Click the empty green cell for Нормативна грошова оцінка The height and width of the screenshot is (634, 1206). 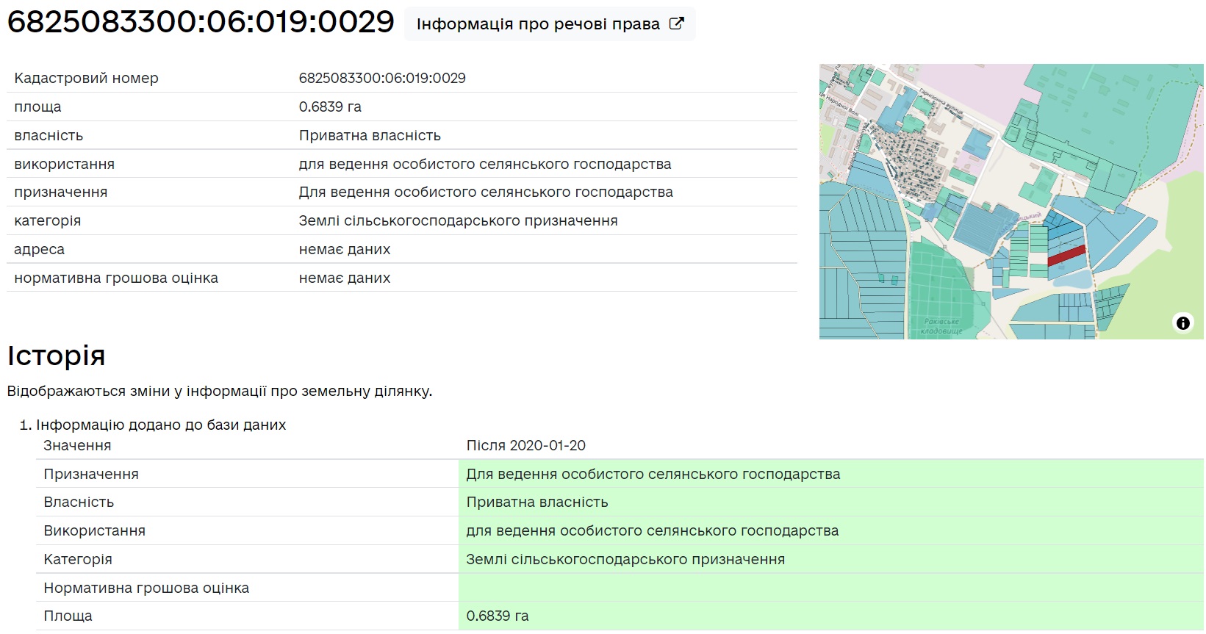click(x=830, y=588)
